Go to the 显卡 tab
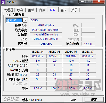The width and height of the screenshot is (106, 103). click(x=63, y=10)
